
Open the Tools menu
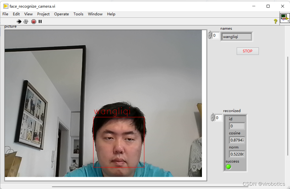78,14
